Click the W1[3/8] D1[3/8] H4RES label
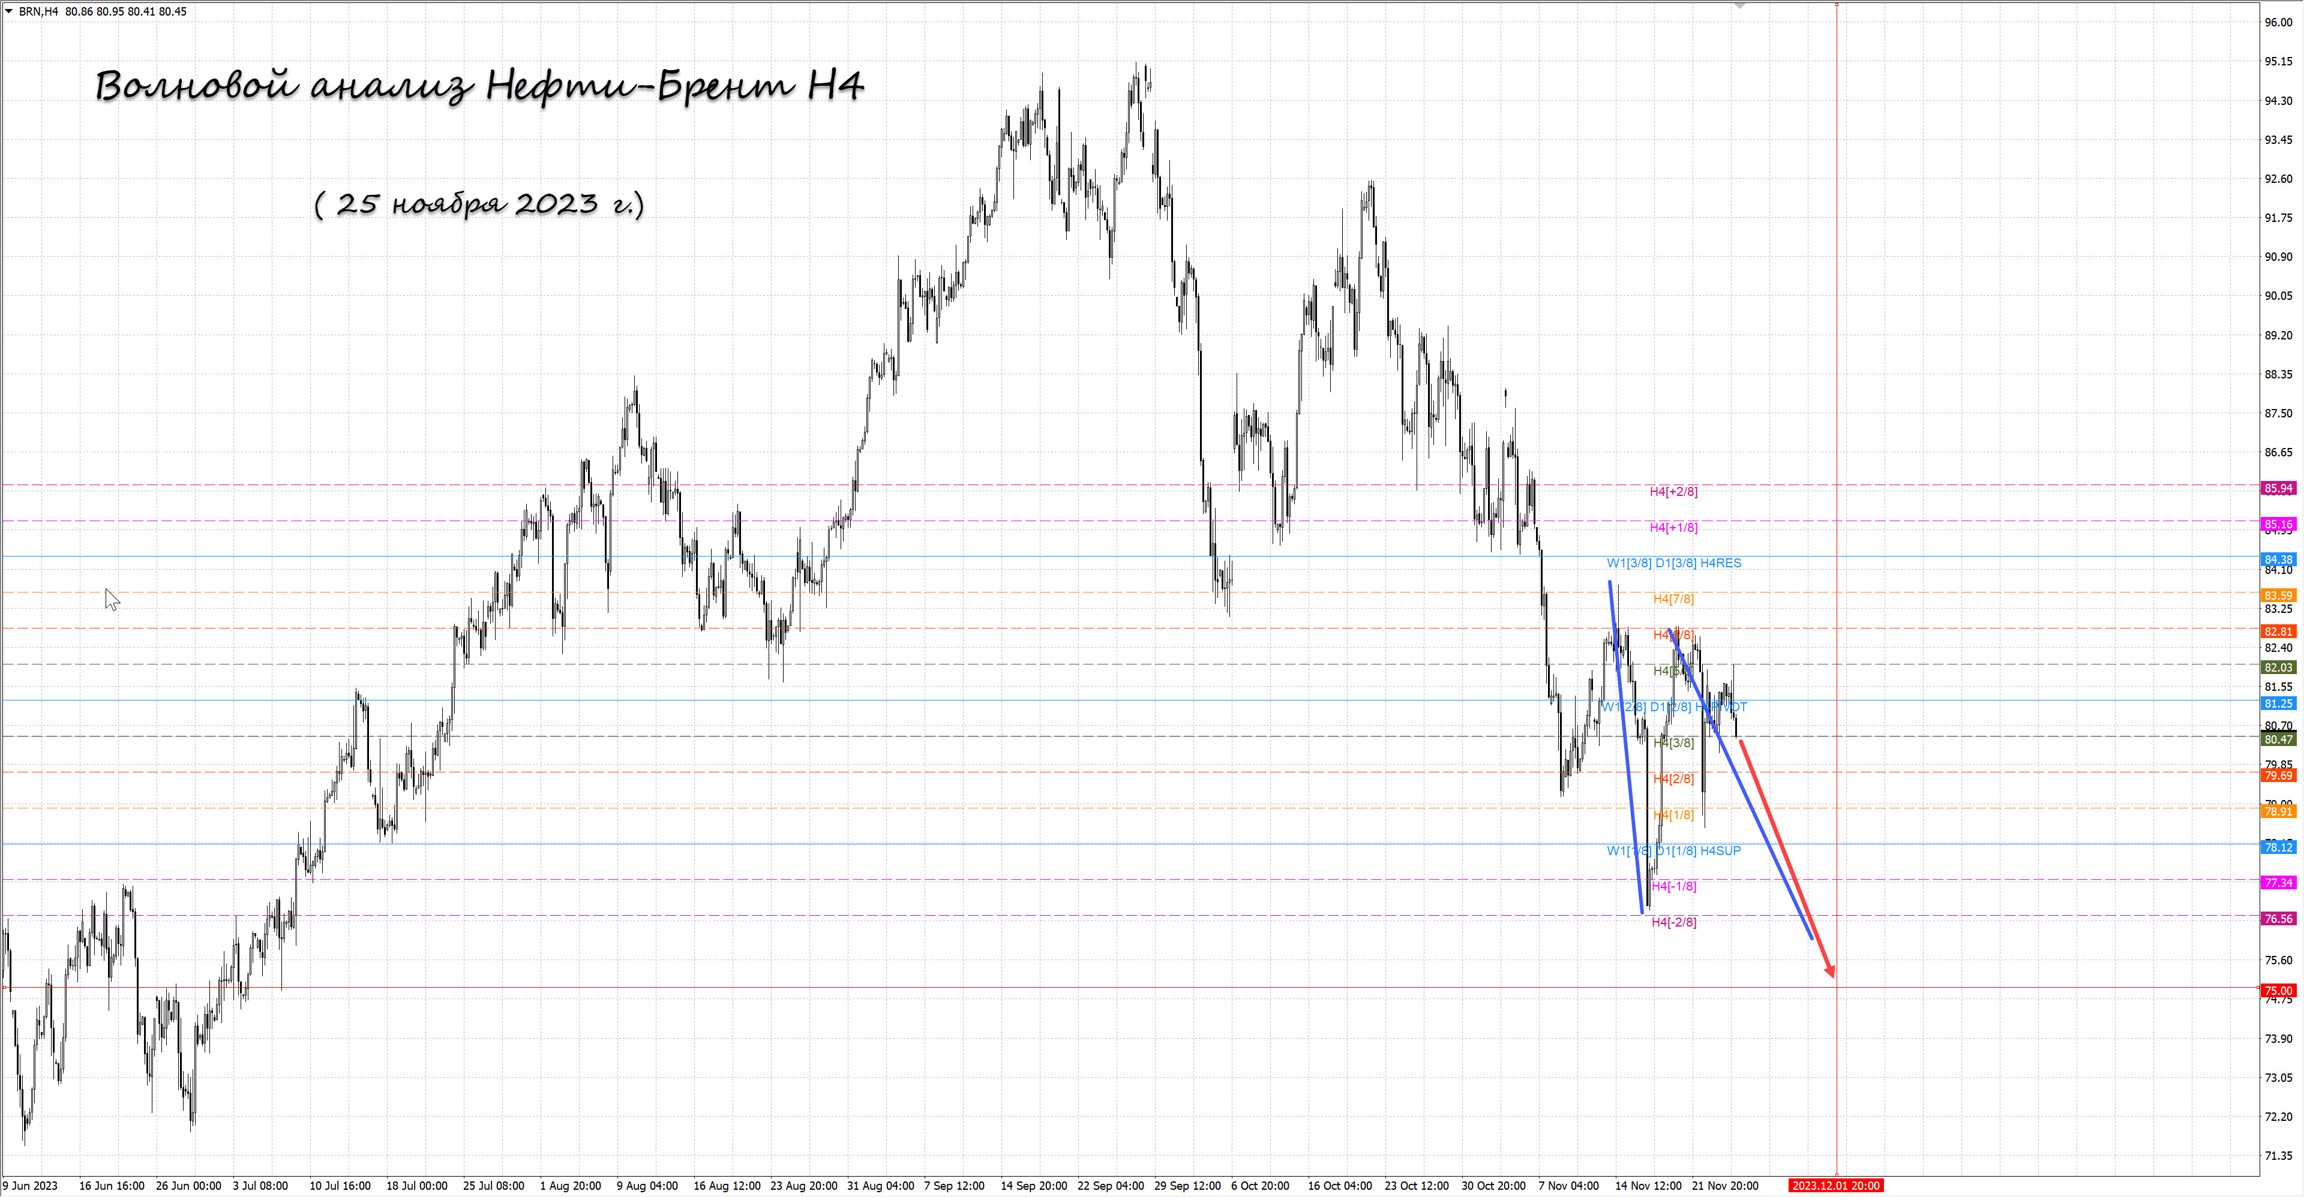2304x1197 pixels. click(1673, 563)
